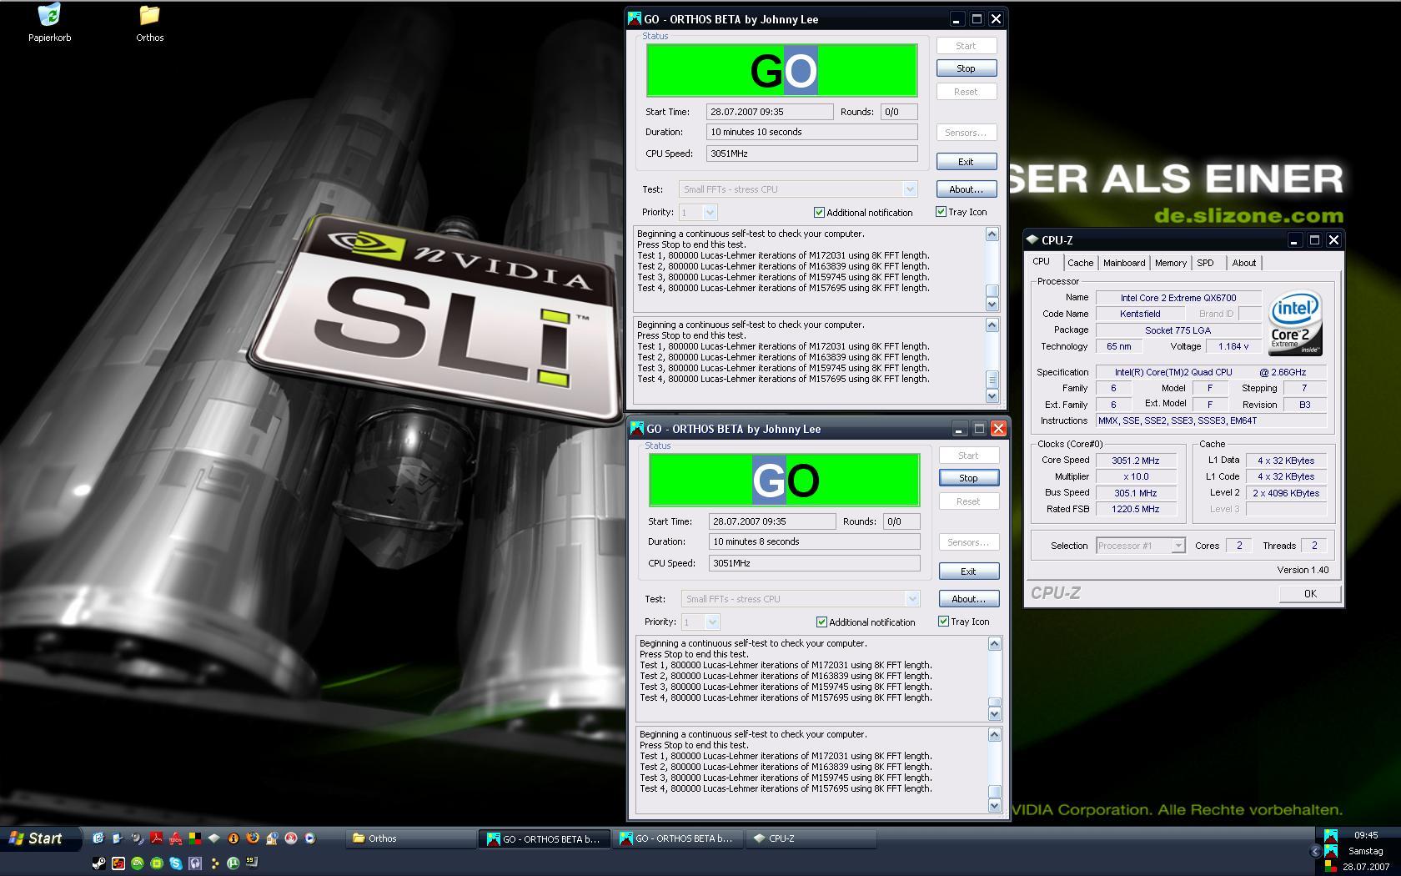The width and height of the screenshot is (1401, 876).
Task: Toggle Tray Icon checkbox in upper Orthos window
Action: click(x=961, y=212)
